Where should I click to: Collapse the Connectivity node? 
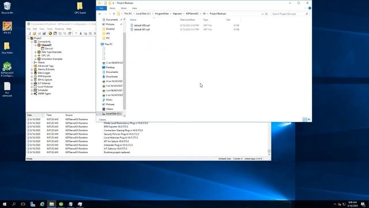tap(32, 42)
